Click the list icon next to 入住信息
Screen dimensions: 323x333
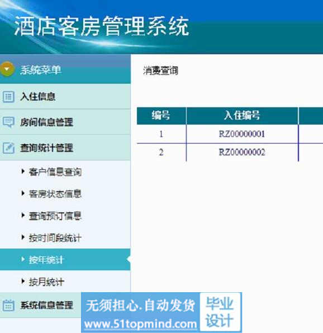[x=8, y=97]
